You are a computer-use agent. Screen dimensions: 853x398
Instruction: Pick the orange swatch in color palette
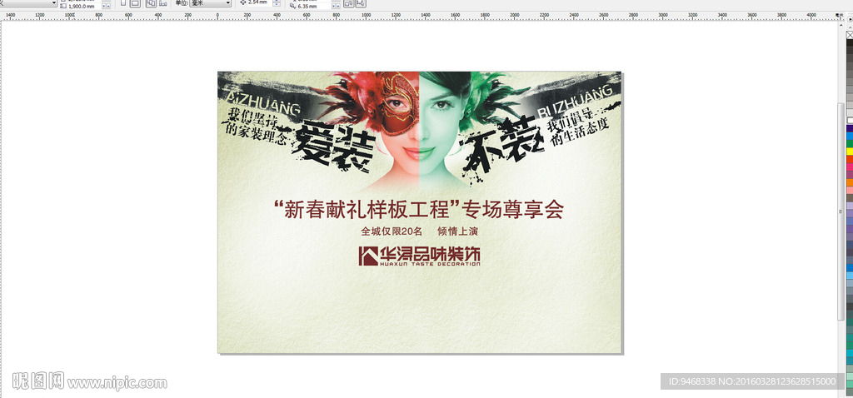coord(850,182)
